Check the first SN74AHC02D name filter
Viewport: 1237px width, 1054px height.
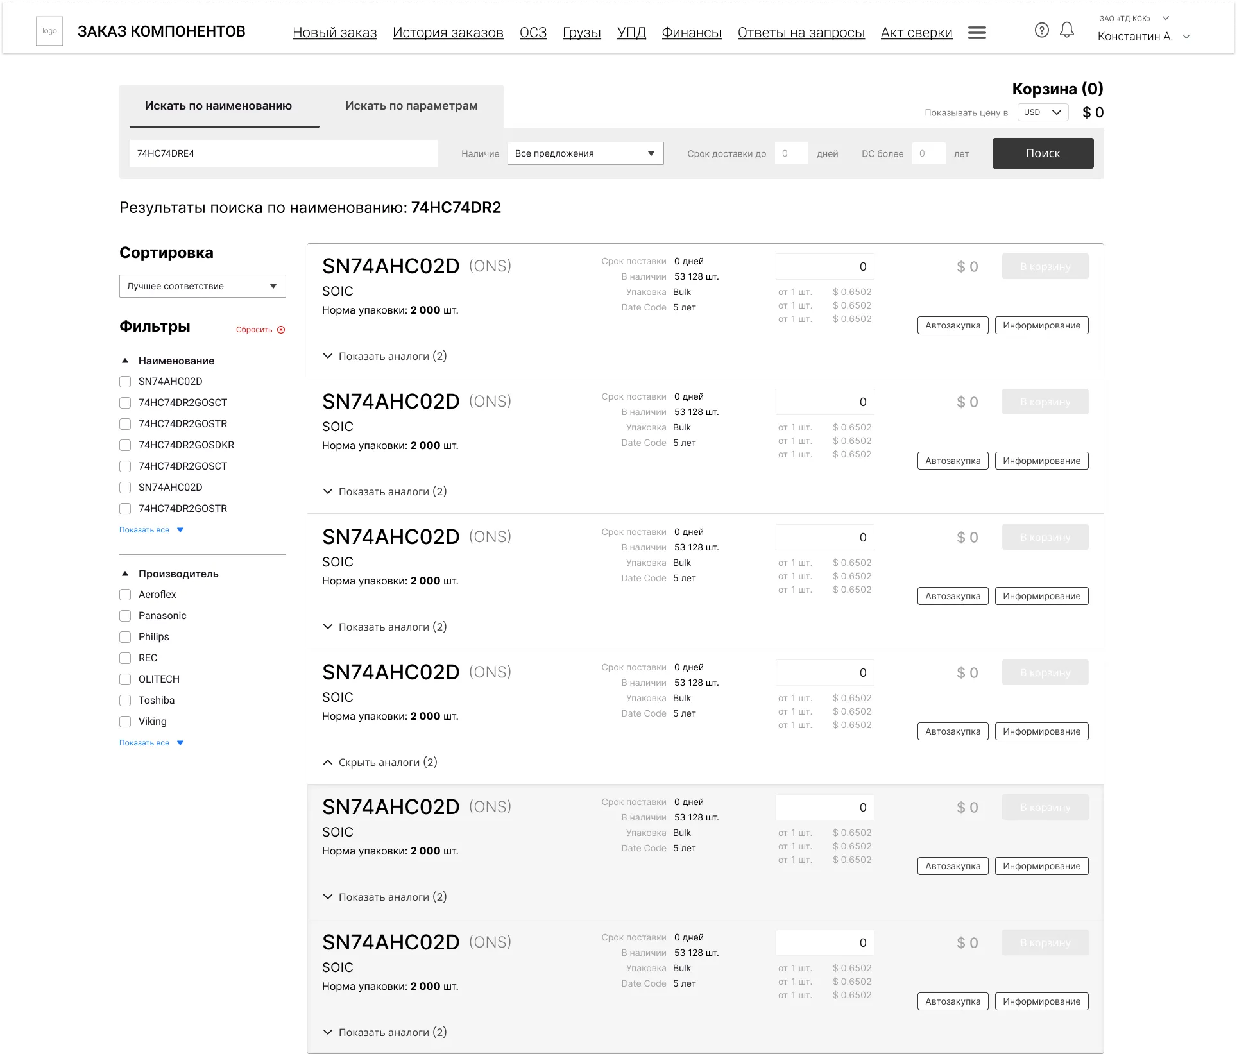(x=125, y=382)
